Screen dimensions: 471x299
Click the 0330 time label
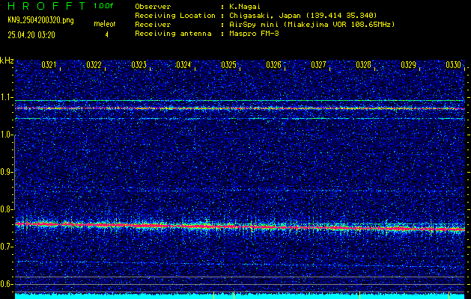click(453, 65)
